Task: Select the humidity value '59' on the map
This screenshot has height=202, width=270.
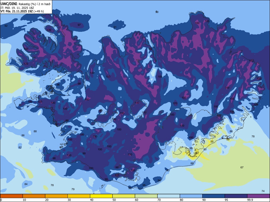Action: pyautogui.click(x=228, y=140)
